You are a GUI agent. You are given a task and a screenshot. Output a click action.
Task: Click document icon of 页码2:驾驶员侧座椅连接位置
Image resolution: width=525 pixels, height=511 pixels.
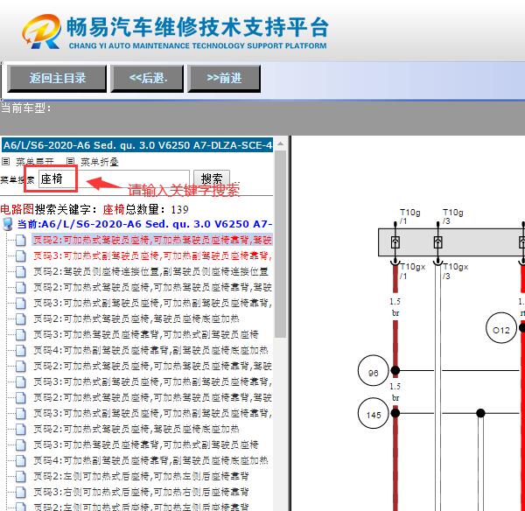[x=21, y=272]
